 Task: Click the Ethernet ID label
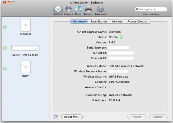click(99, 58)
